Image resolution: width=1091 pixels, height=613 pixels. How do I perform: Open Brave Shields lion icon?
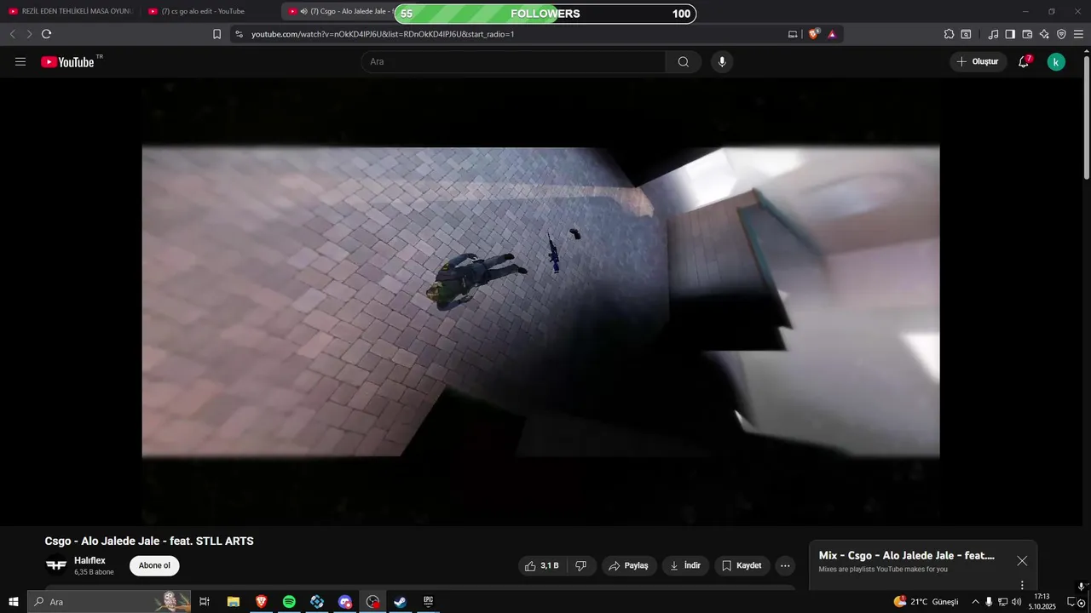814,34
